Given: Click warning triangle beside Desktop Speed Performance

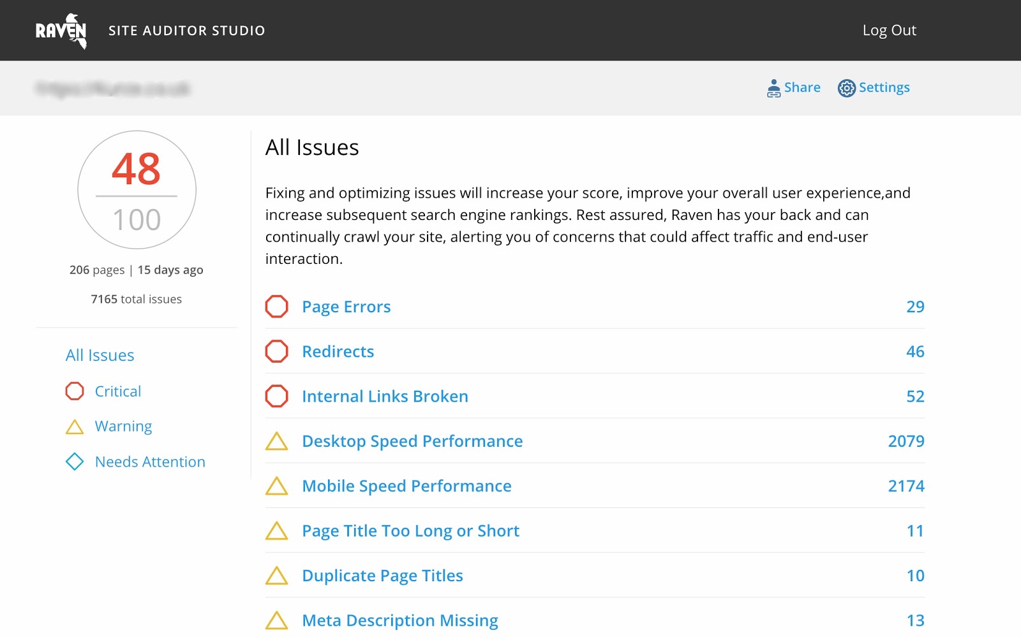Looking at the screenshot, I should coord(276,441).
